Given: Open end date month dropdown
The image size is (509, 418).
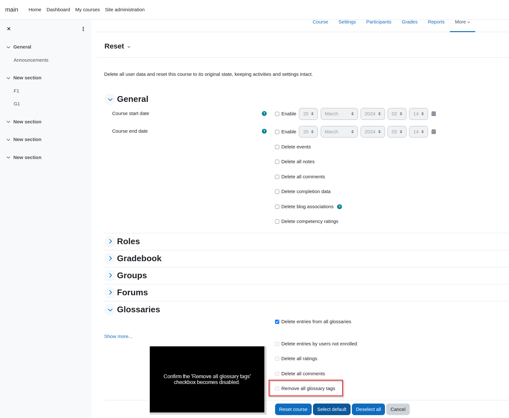Looking at the screenshot, I should click(x=339, y=132).
